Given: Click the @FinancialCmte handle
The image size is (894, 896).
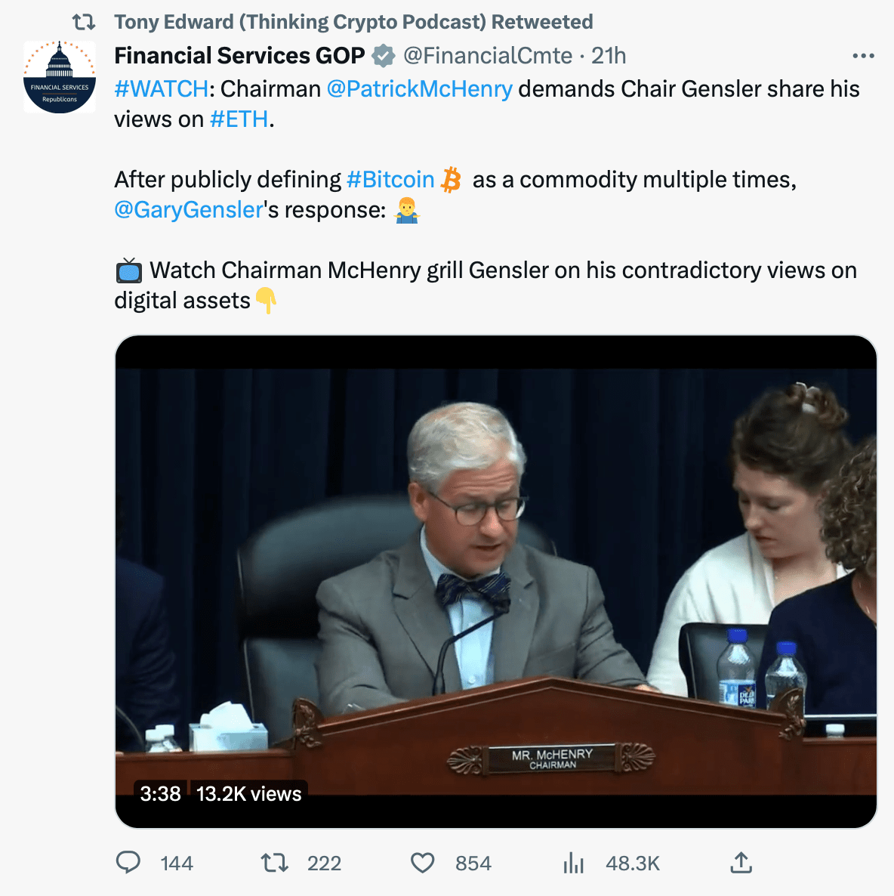Looking at the screenshot, I should click(487, 56).
